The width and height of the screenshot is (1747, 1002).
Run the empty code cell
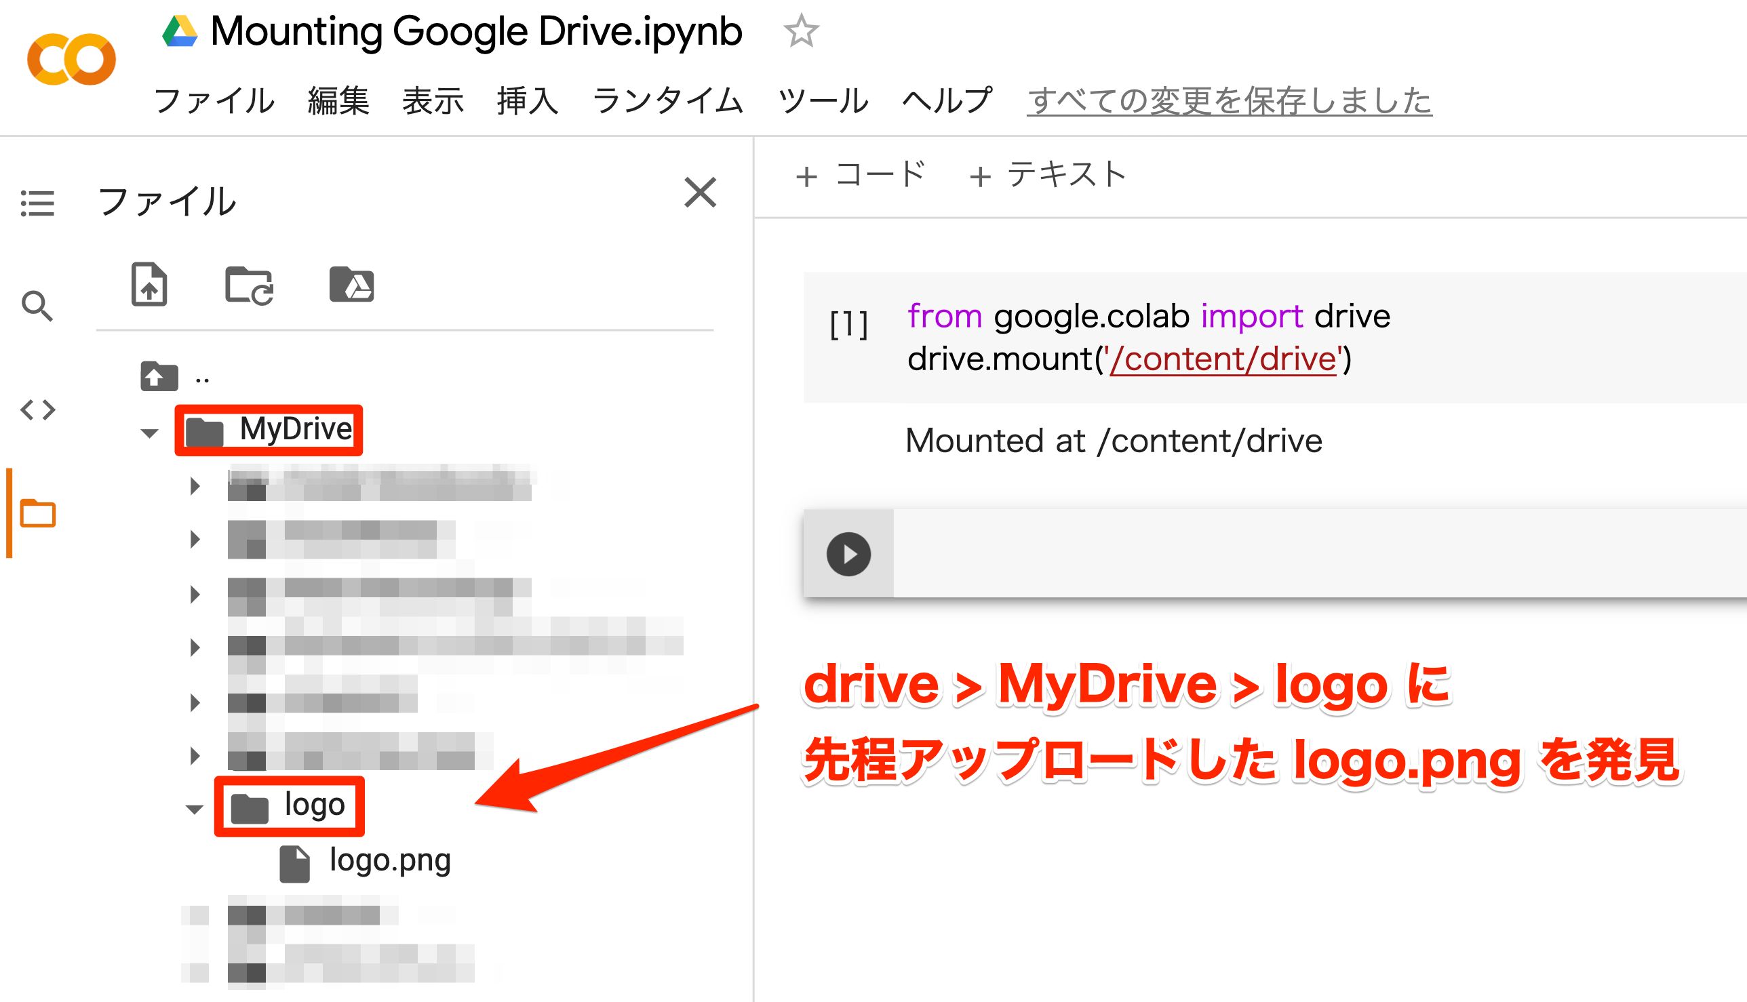pos(848,554)
